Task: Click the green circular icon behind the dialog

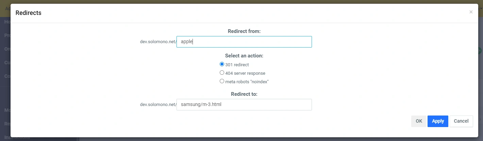Action: [x=480, y=51]
